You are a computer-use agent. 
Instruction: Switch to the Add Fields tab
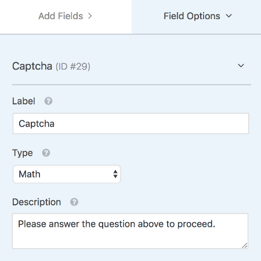pyautogui.click(x=66, y=17)
